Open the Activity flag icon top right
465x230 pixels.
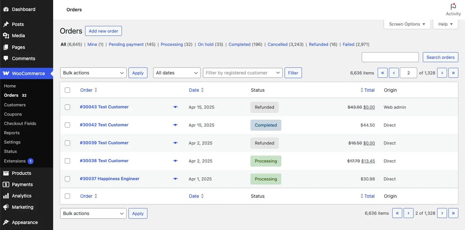click(453, 6)
